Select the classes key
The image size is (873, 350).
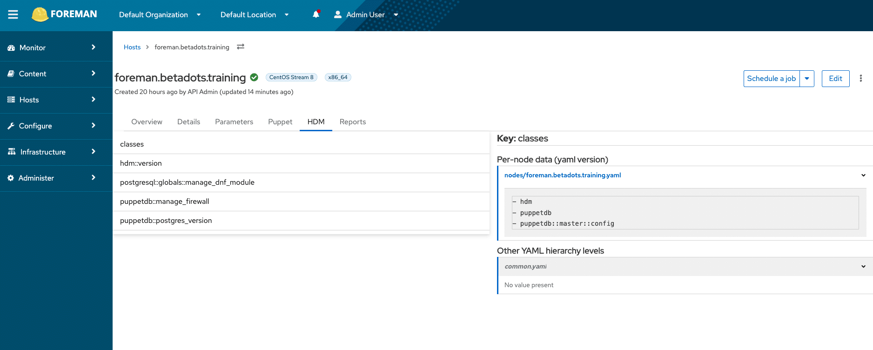[x=301, y=144]
